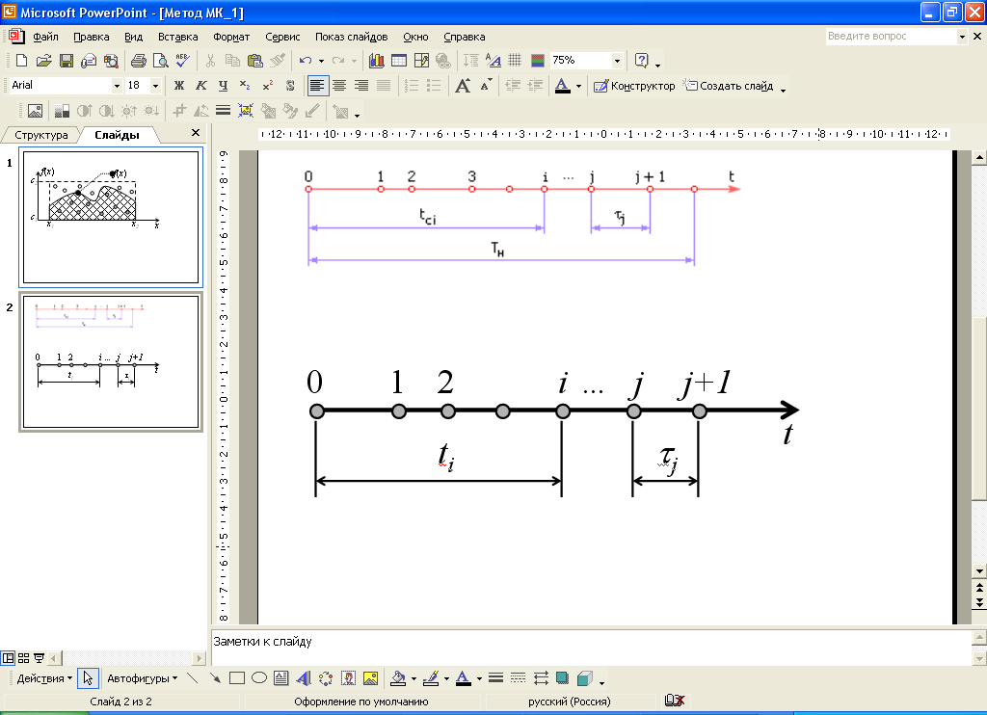Viewport: 987px width, 715px height.
Task: Undo the last action
Action: click(x=306, y=61)
